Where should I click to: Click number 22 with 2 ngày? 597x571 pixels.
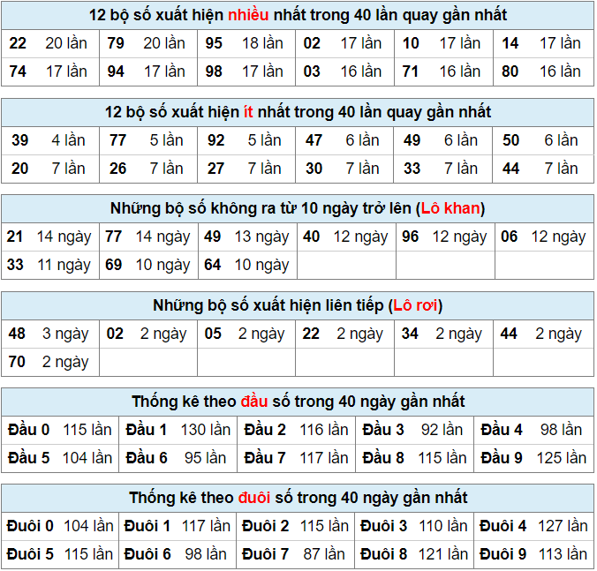pos(344,334)
